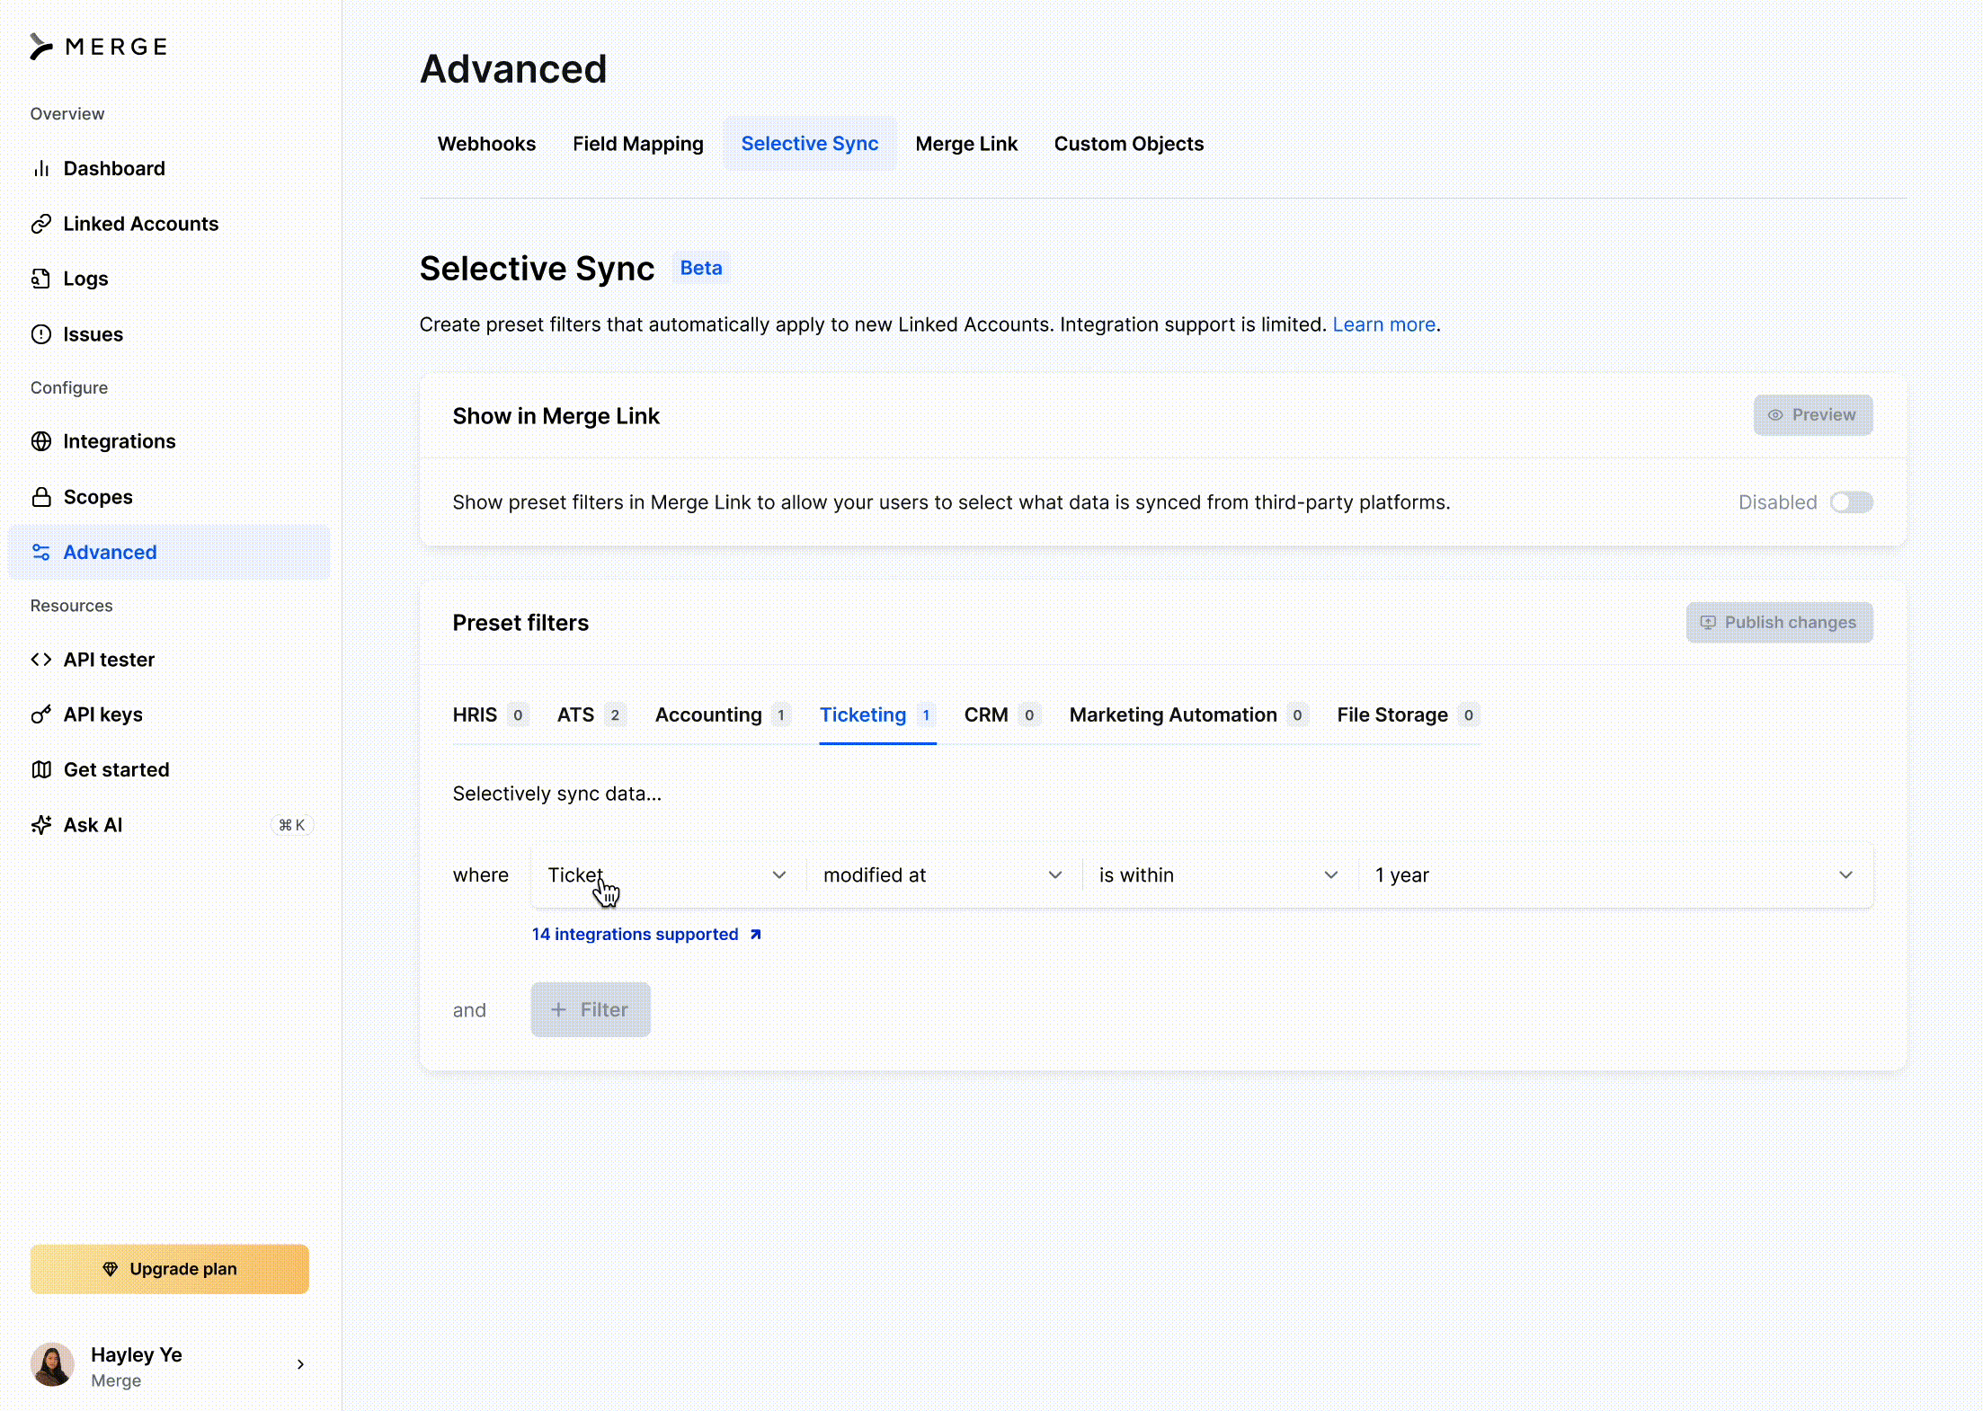Open Dashboard via bar chart icon
The height and width of the screenshot is (1411, 1983).
(41, 169)
